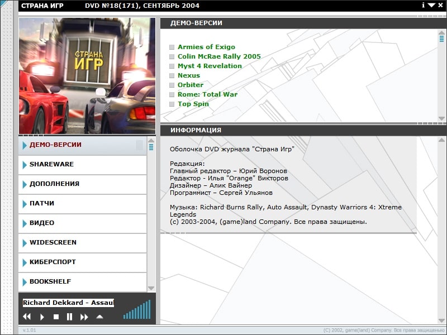Click the Страна Игр cover image

point(87,76)
